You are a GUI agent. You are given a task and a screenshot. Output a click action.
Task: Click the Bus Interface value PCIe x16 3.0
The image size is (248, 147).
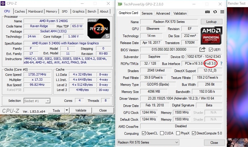tap(200, 63)
